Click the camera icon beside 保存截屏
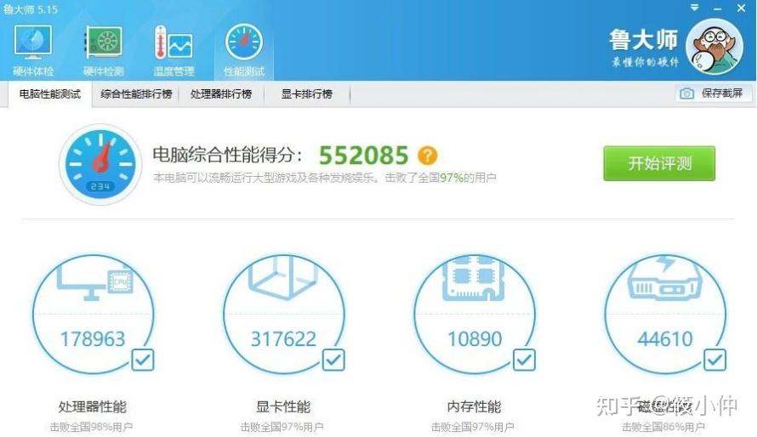 [686, 94]
